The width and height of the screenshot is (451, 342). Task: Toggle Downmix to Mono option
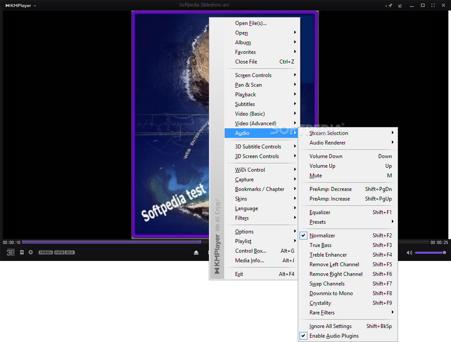tap(348, 293)
